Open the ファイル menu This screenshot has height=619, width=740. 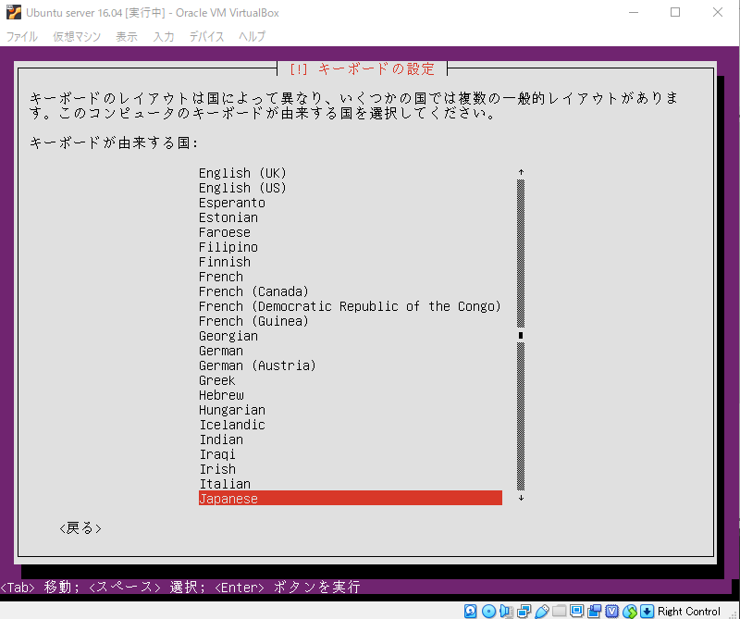(x=21, y=36)
